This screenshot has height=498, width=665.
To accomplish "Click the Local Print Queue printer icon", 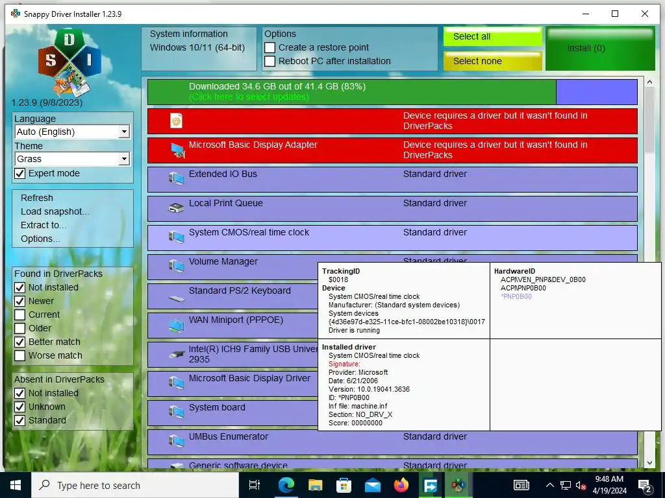I will 176,208.
